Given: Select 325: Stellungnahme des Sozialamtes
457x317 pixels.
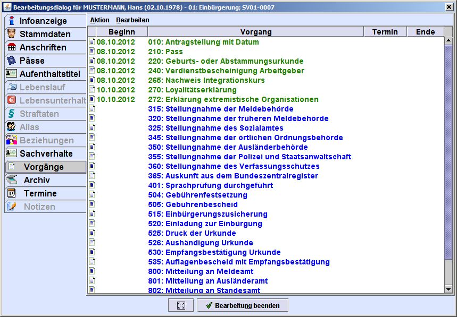Looking at the screenshot, I should tap(215, 128).
